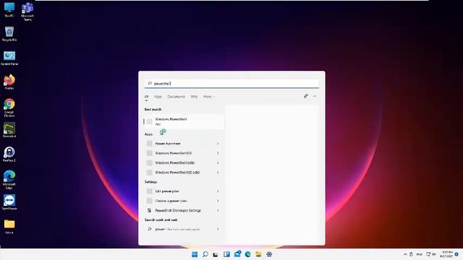Expand Windows PowerShell (x86) chevron
Screen dimensions: 463x260
(218, 162)
